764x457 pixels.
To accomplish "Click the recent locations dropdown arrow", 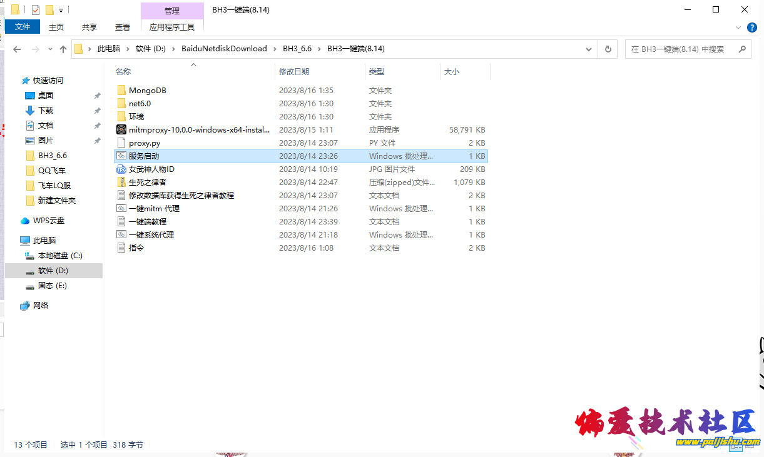I will (50, 49).
